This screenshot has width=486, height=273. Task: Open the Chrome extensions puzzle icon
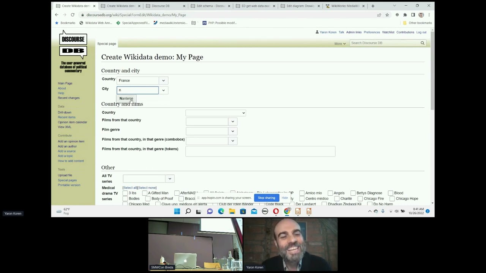click(x=405, y=15)
